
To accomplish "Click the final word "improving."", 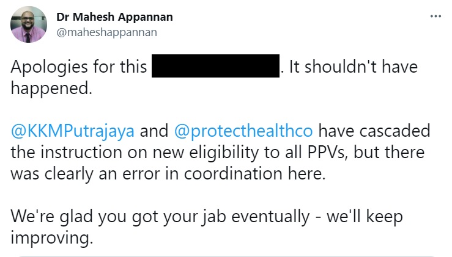I will 52,238.
